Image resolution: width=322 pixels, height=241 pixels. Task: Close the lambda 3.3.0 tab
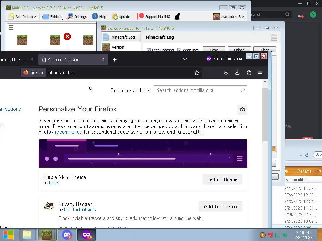pos(32,59)
